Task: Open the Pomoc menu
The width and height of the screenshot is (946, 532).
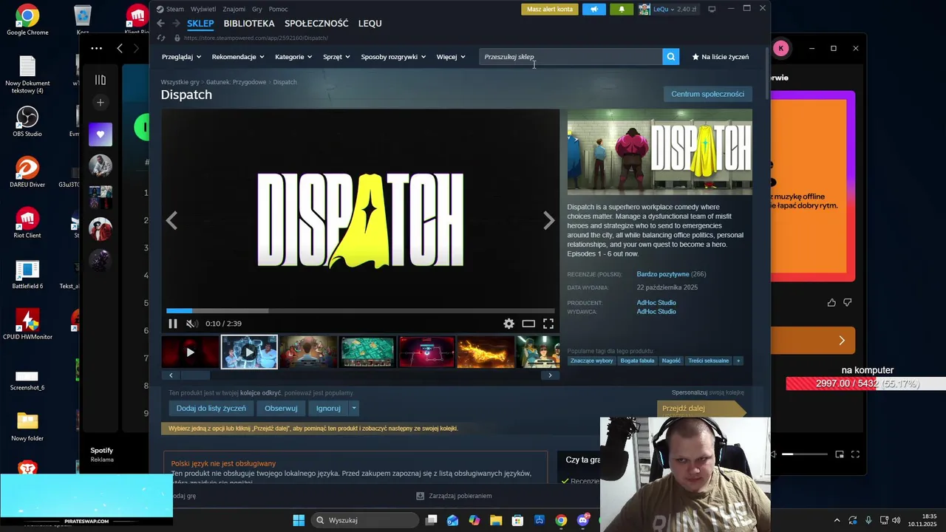Action: click(x=278, y=9)
